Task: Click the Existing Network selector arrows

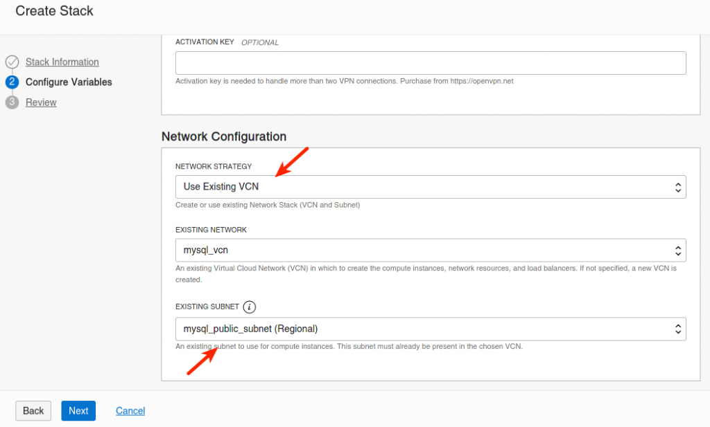Action: [677, 251]
